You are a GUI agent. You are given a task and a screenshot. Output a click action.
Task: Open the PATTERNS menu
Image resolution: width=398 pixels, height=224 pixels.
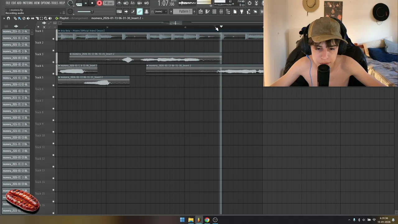[x=28, y=3]
